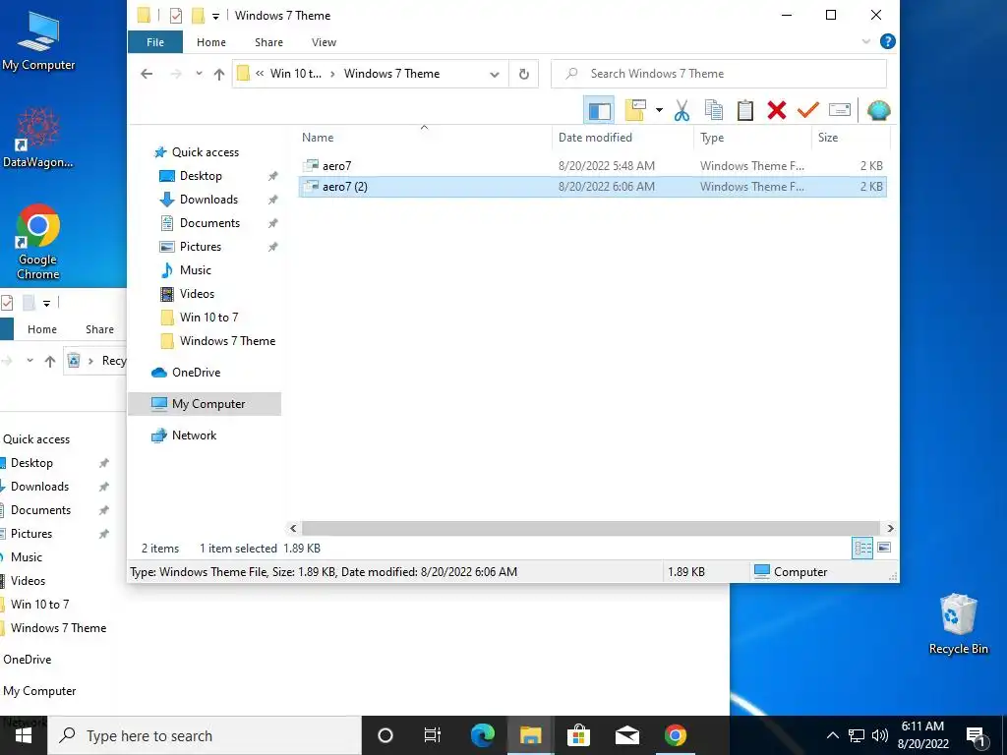Open the View ribbon tab
1007x755 pixels.
(x=324, y=42)
